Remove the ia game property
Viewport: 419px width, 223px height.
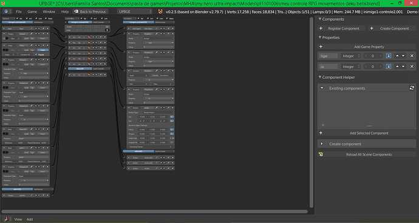tap(412, 67)
